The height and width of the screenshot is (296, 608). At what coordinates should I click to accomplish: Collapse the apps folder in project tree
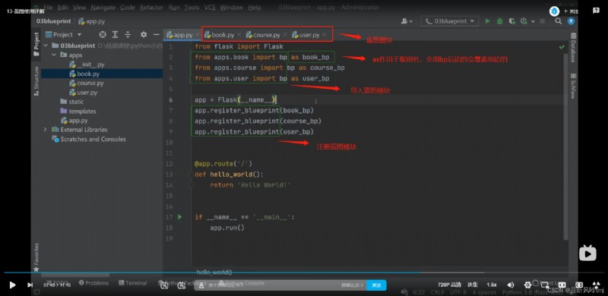pyautogui.click(x=53, y=55)
